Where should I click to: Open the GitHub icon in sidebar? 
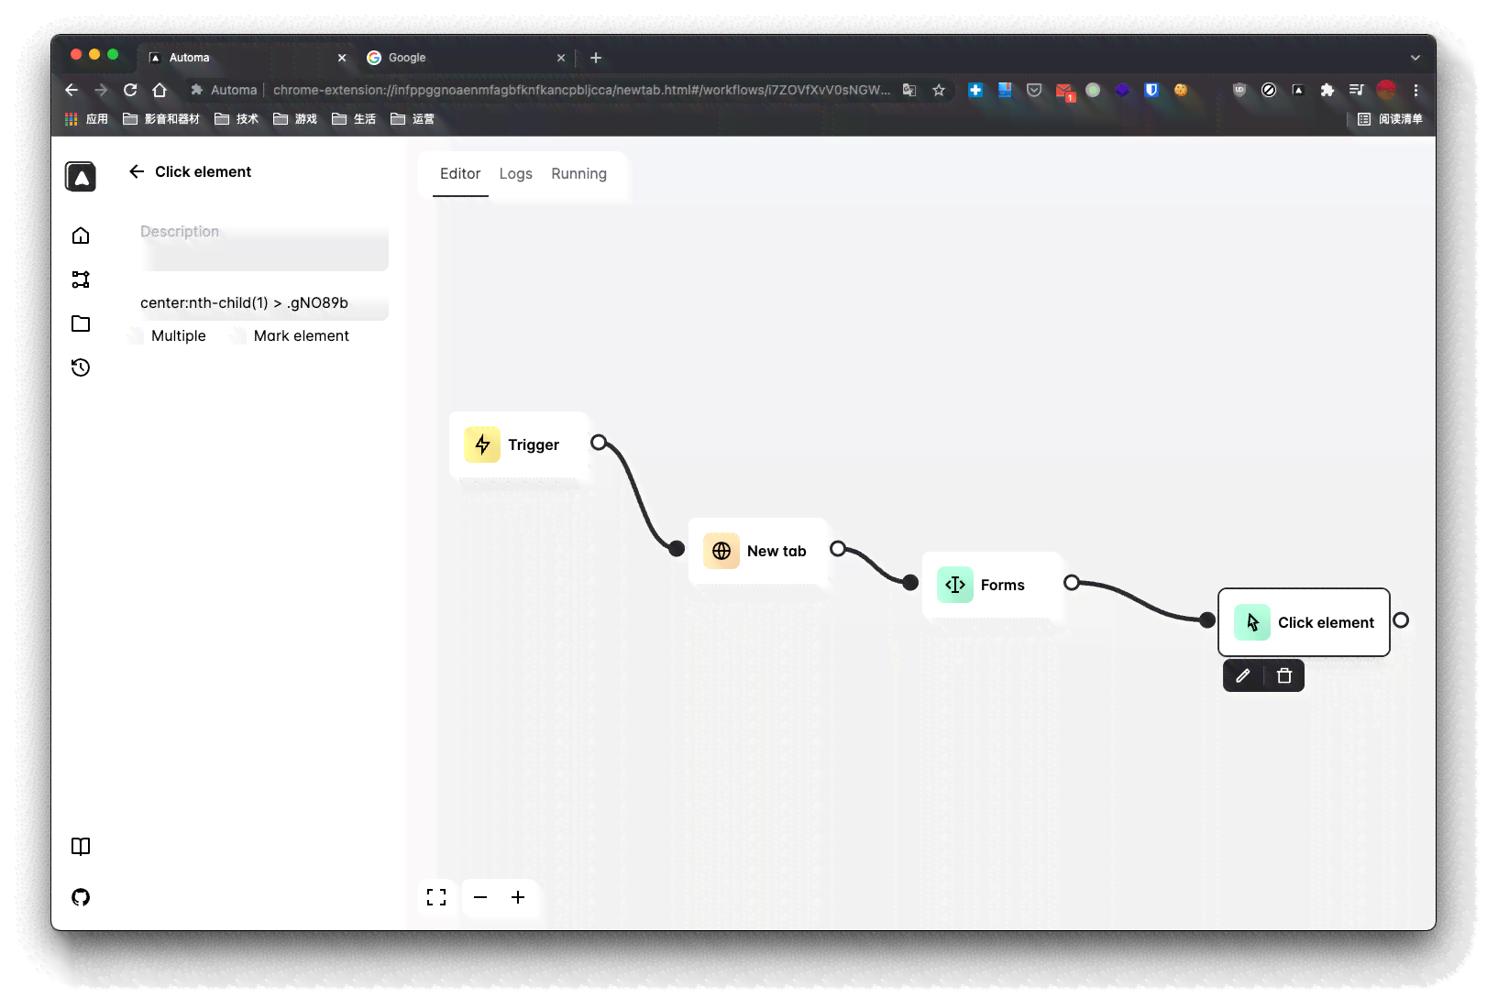pyautogui.click(x=81, y=897)
